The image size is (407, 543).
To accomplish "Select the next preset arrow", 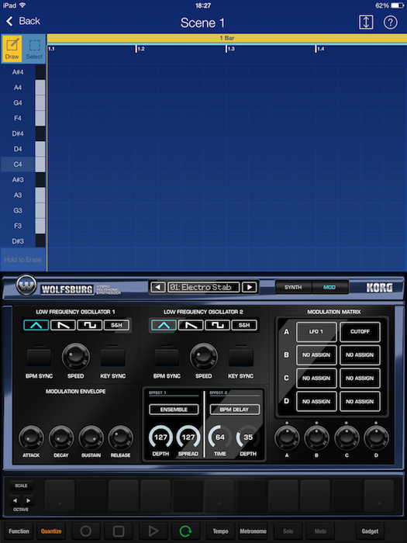I will pos(250,287).
